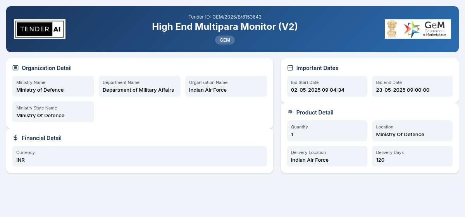This screenshot has width=465, height=217.
Task: Click the Indian national emblem image
Action: click(393, 29)
